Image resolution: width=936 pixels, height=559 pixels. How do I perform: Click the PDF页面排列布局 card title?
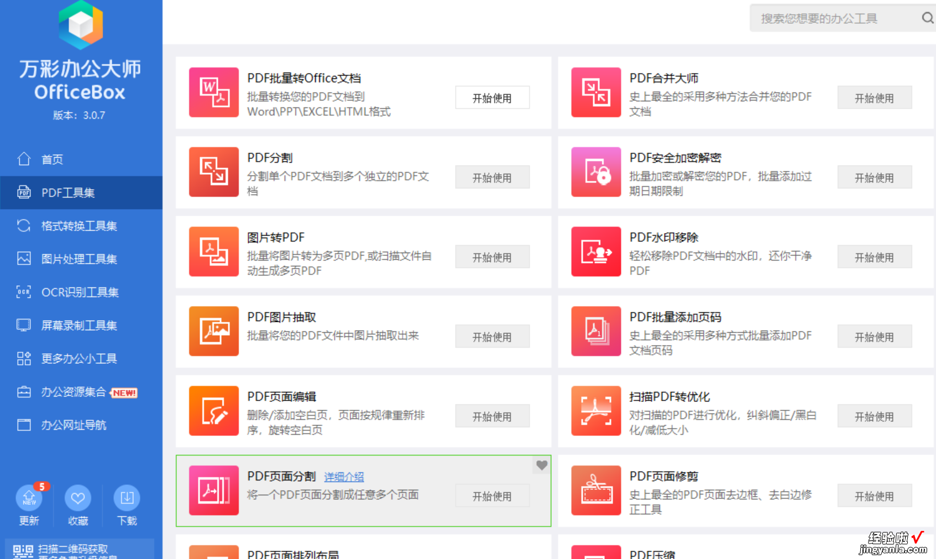click(x=293, y=554)
